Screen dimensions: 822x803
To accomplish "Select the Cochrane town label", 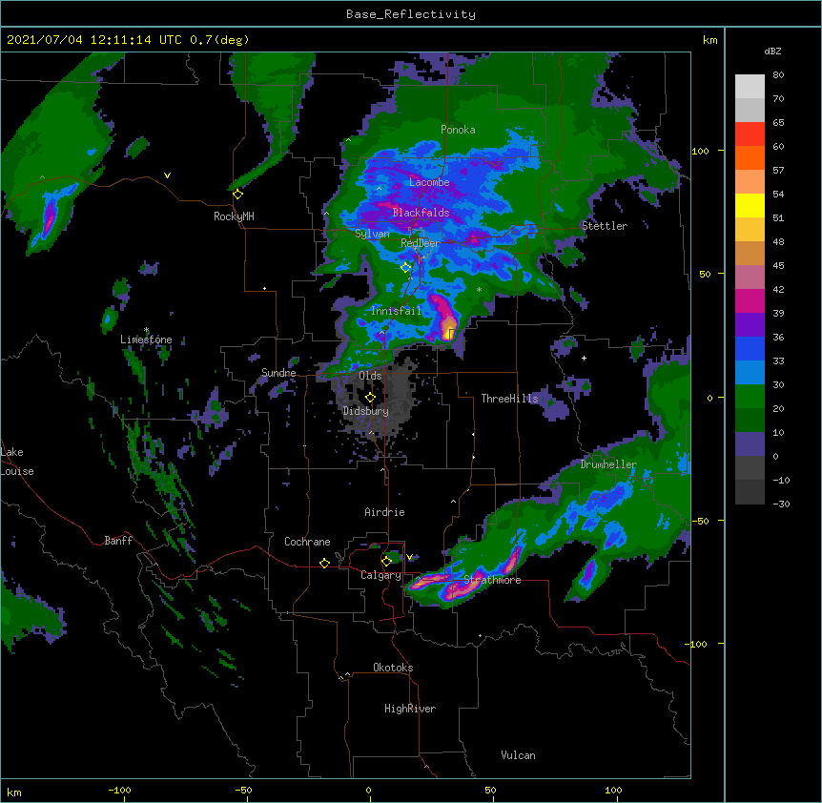I will click(307, 542).
